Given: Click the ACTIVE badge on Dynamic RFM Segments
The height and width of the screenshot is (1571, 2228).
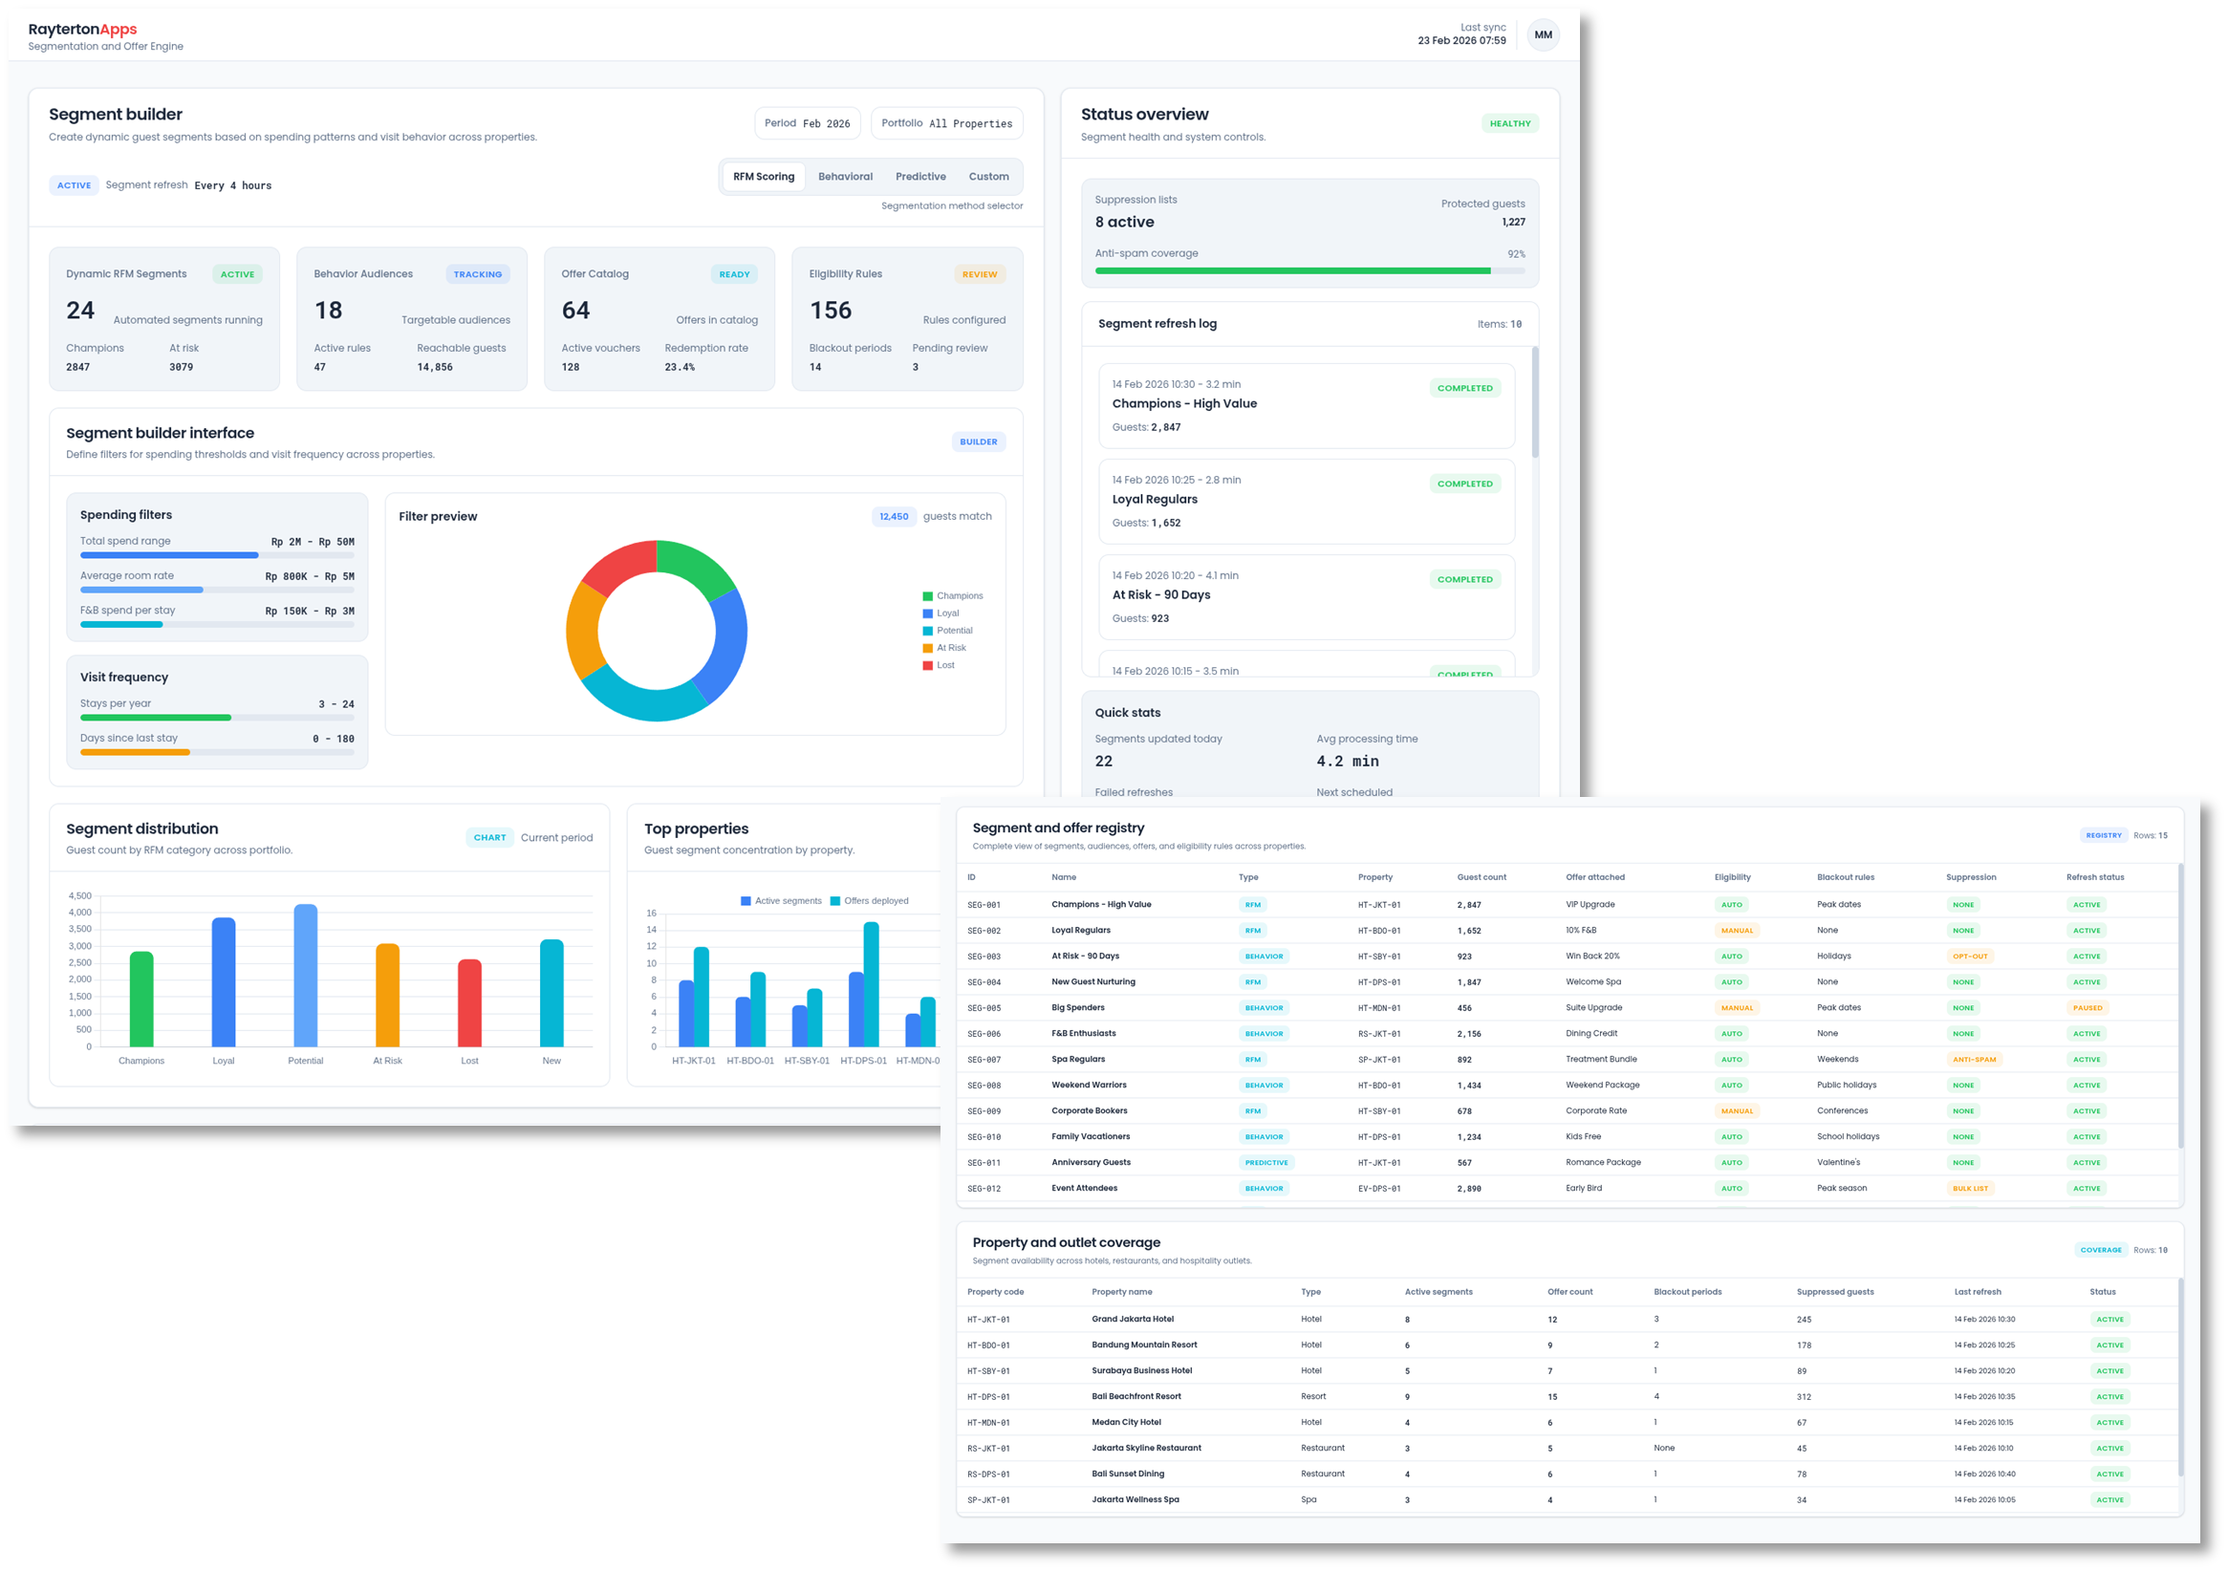Looking at the screenshot, I should pos(237,273).
